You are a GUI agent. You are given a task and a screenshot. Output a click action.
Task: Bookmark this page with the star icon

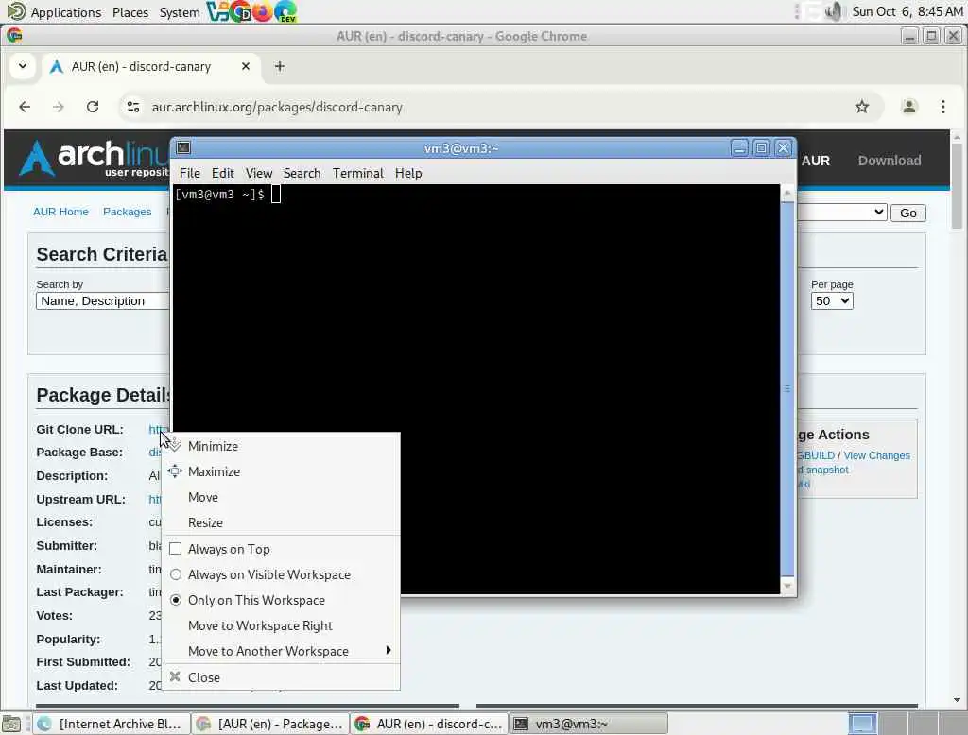click(862, 107)
